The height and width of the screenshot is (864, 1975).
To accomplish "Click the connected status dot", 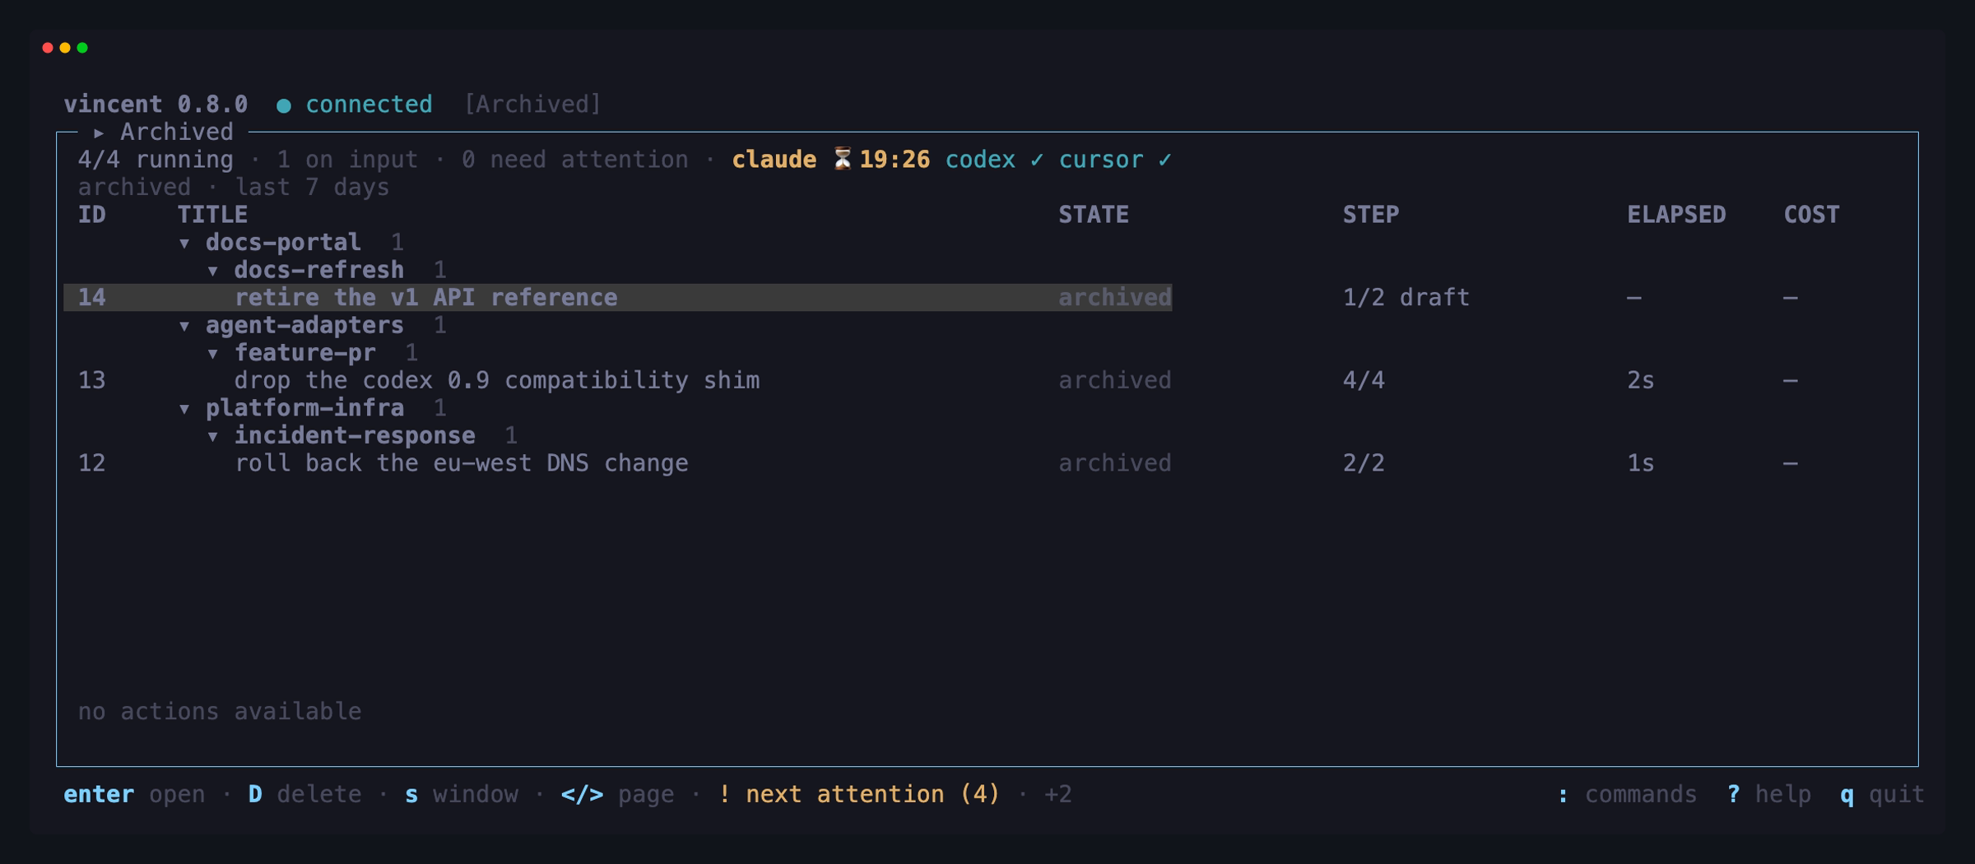I will click(x=284, y=105).
